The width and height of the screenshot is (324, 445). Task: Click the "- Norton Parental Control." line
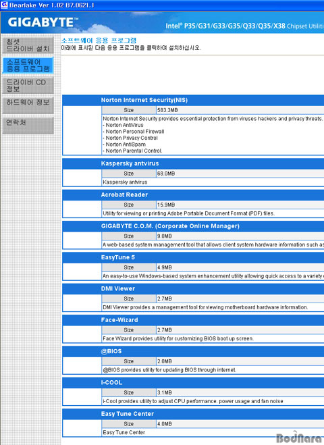132,151
